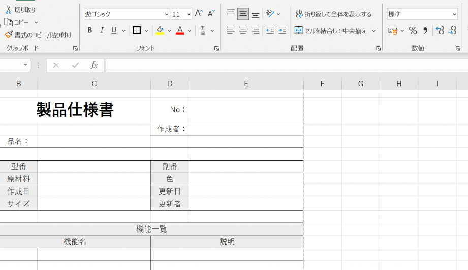Click the Cut (切り取り) scissors icon
The image size is (468, 270).
pos(8,10)
